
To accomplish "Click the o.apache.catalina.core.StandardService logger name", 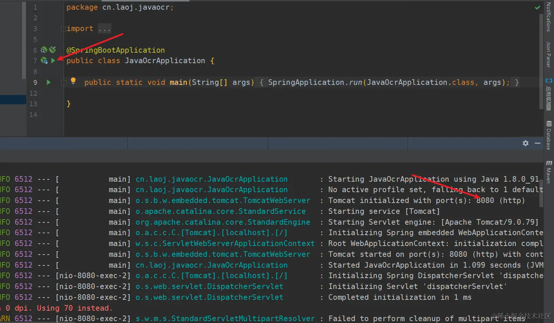I will click(220, 211).
